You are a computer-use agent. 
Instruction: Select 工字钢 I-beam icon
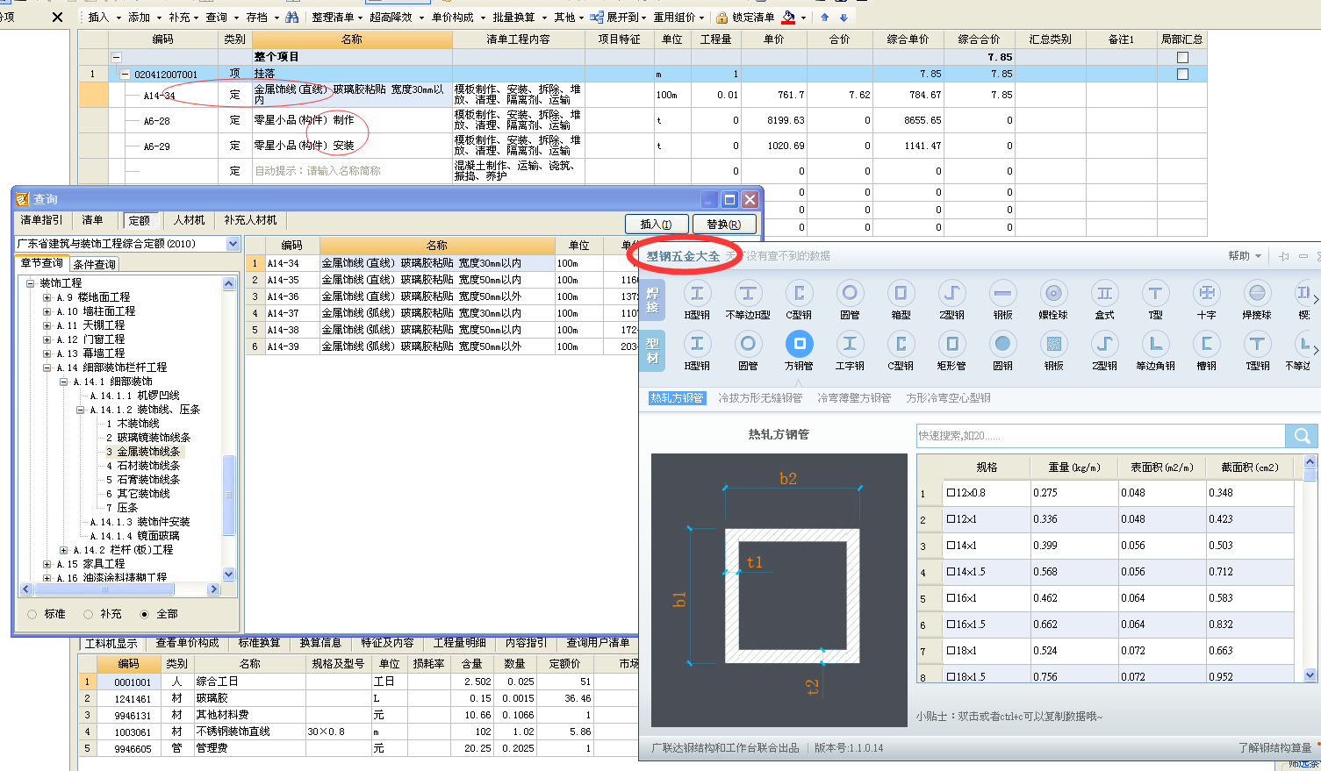[850, 344]
